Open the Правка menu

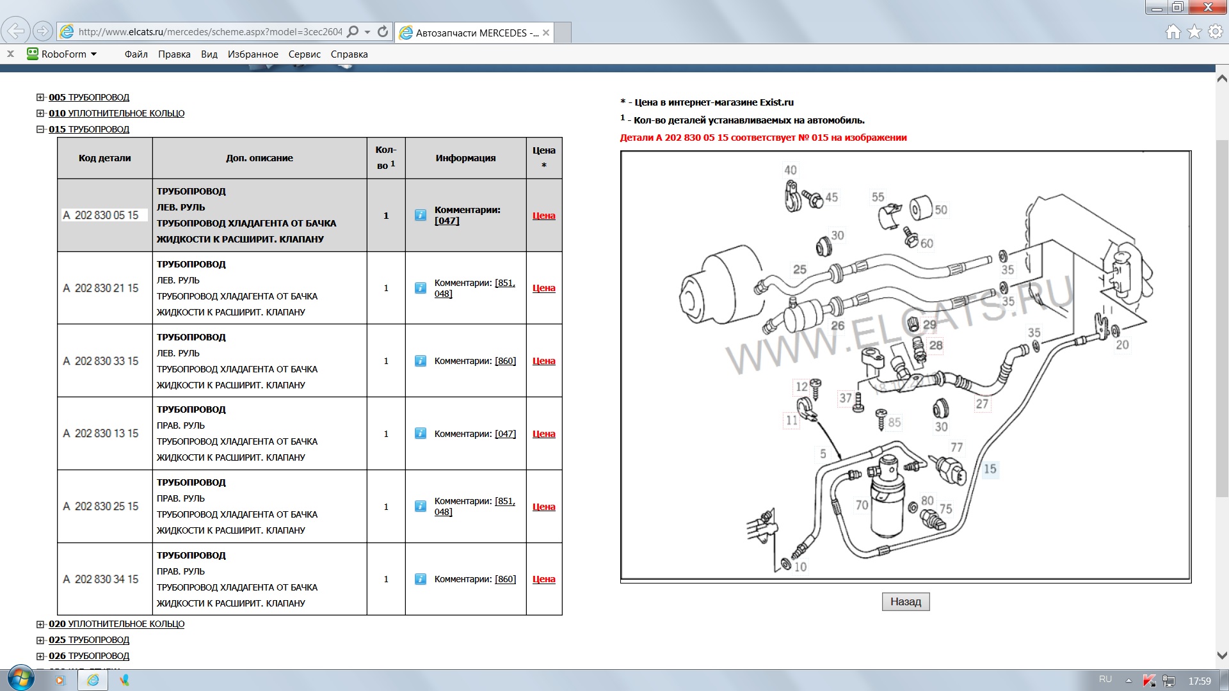(x=174, y=54)
